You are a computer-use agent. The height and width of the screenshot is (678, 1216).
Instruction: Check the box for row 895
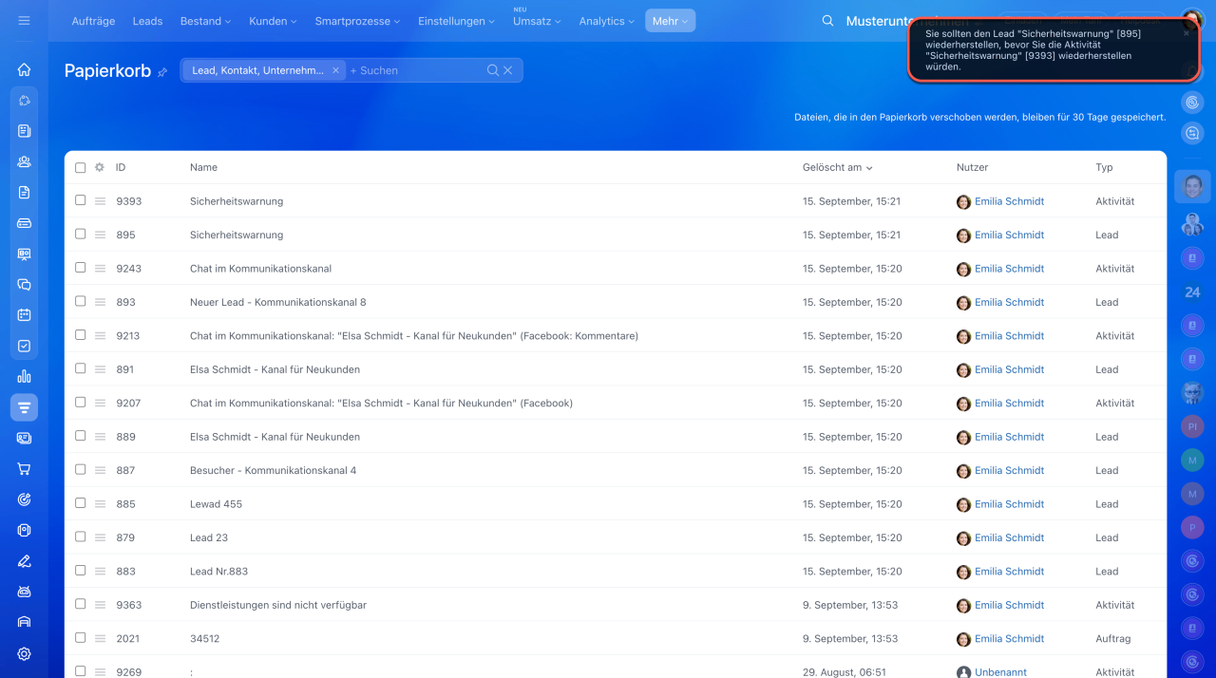(x=80, y=234)
